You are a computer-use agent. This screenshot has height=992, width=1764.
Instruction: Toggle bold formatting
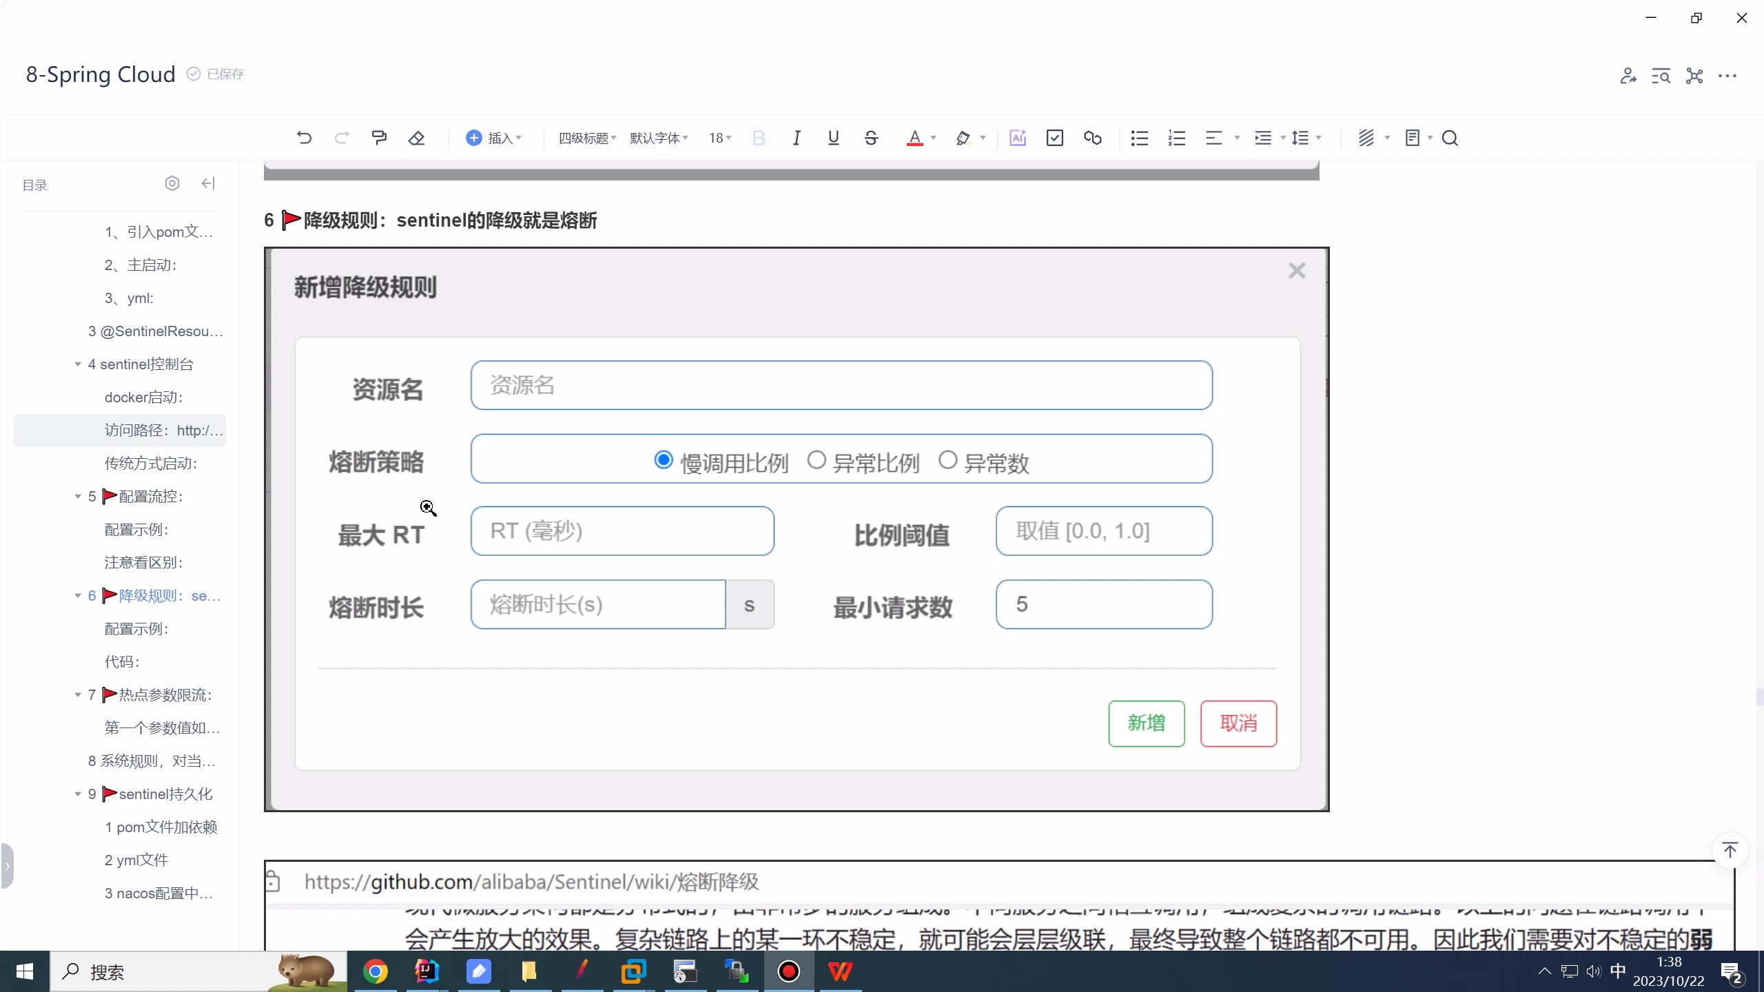pos(758,138)
